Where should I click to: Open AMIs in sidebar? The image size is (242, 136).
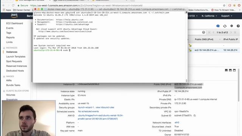(9, 80)
